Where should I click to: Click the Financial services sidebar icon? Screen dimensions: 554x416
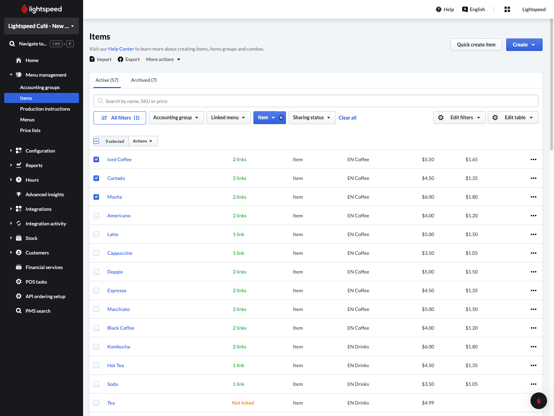click(19, 267)
